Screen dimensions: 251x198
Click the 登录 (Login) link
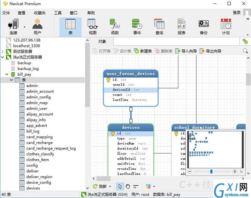pyautogui.click(x=237, y=12)
